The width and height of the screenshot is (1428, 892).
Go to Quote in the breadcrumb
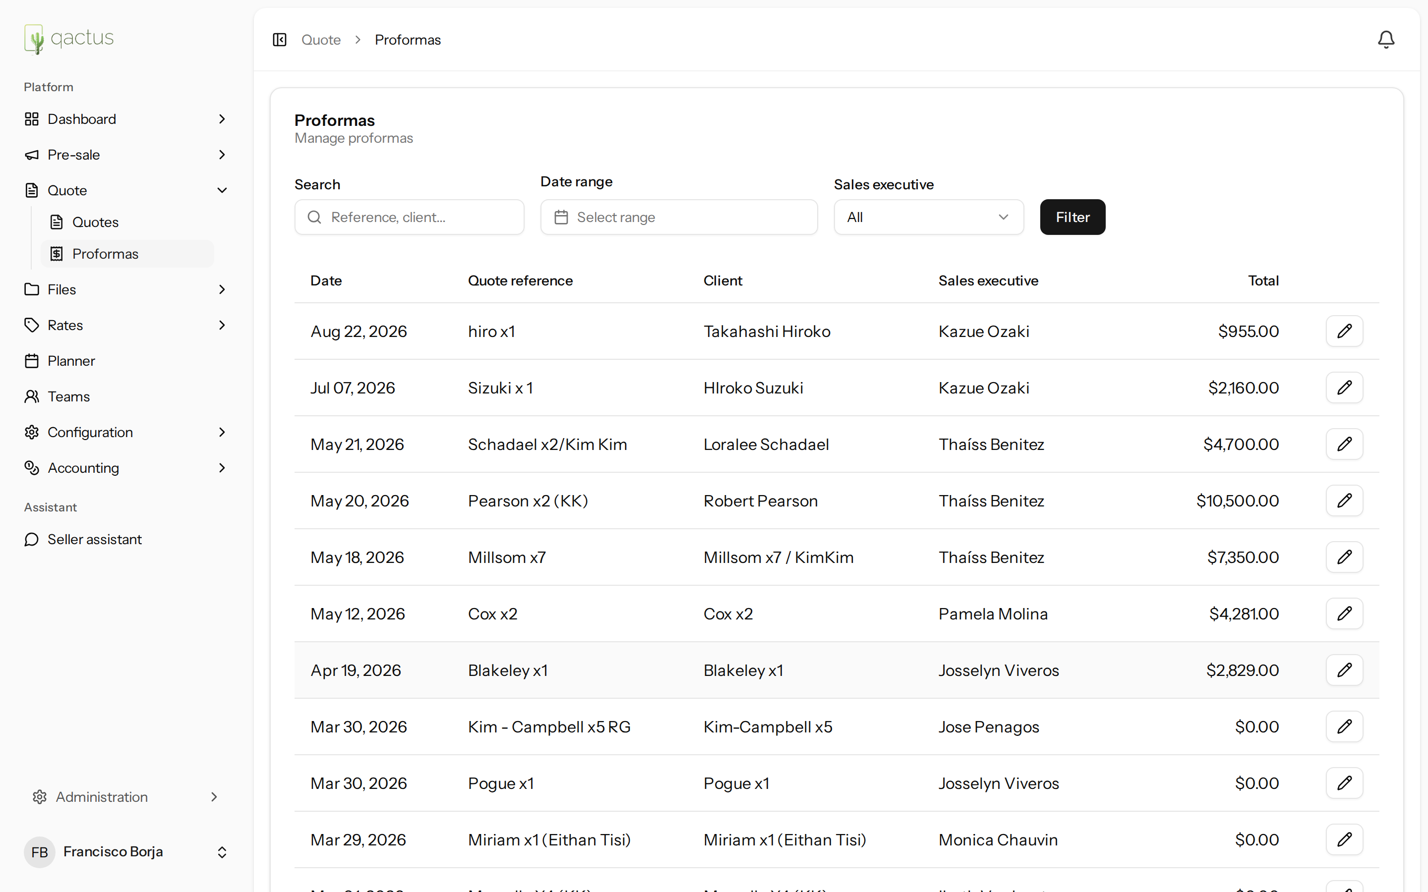321,40
